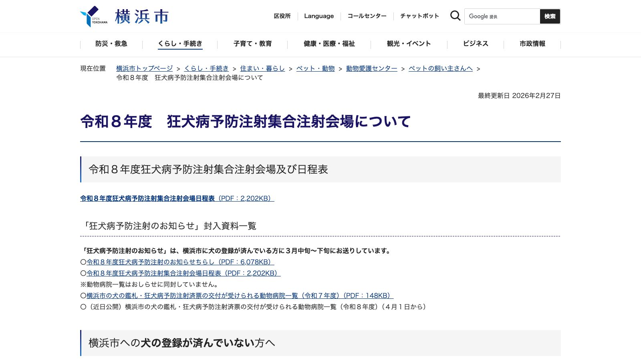Viewport: 641px width, 360px height.
Task: Click the Yokohama city logo
Action: coord(124,16)
